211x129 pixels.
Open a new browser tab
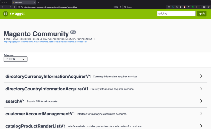pyautogui.click(x=39, y=2)
